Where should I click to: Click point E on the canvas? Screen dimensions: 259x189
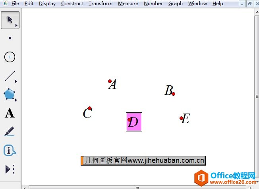tap(181, 118)
